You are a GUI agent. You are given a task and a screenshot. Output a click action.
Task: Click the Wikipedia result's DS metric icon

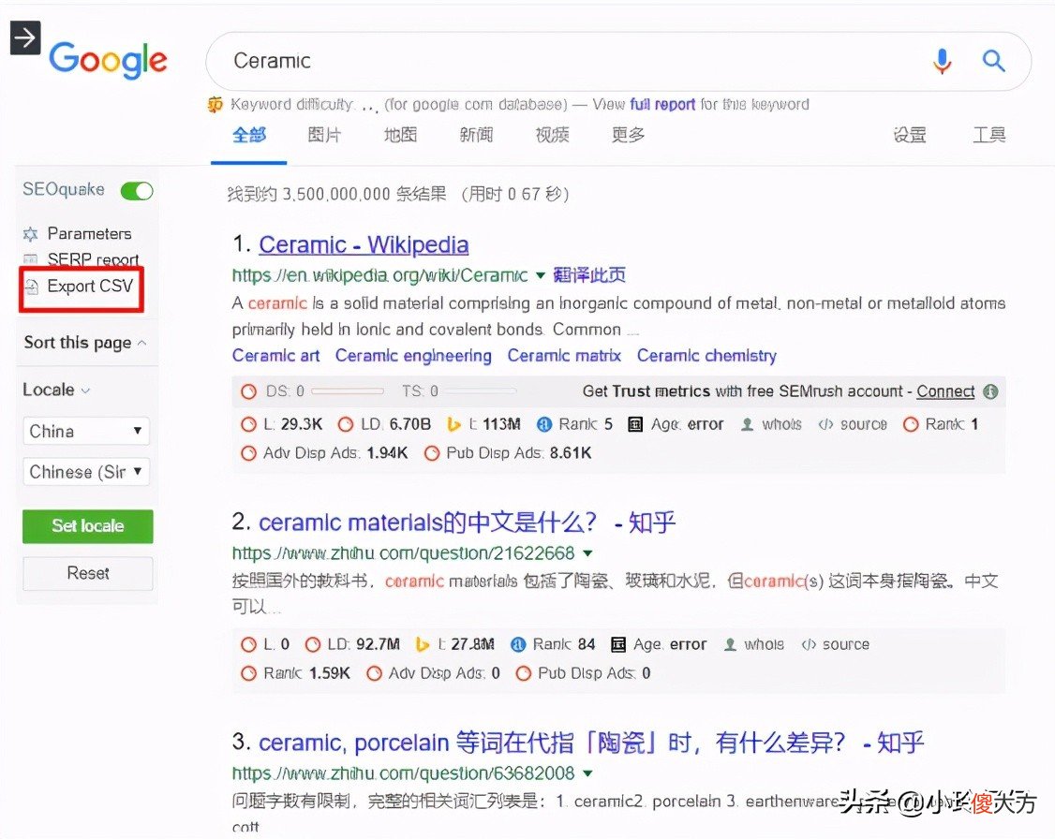(x=249, y=391)
